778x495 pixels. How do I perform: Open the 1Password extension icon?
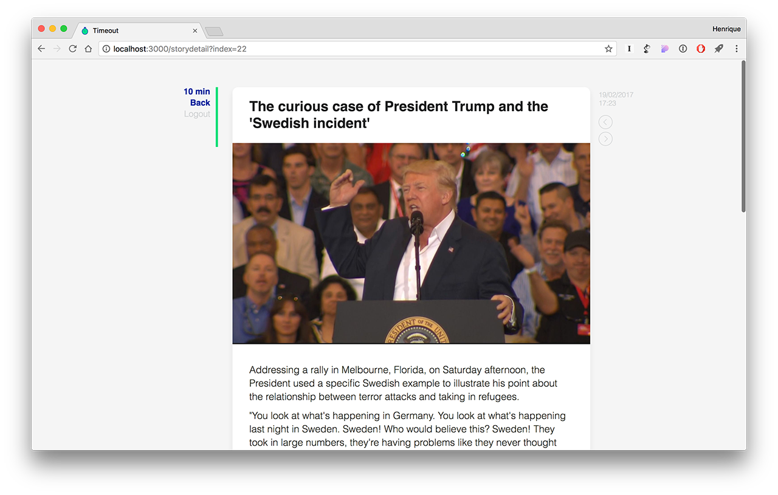(683, 49)
